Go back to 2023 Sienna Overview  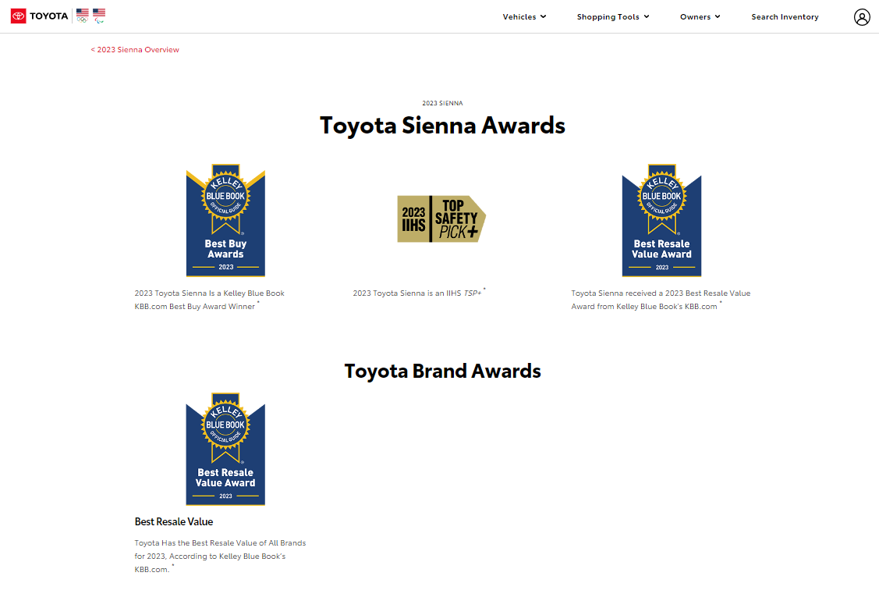click(135, 49)
